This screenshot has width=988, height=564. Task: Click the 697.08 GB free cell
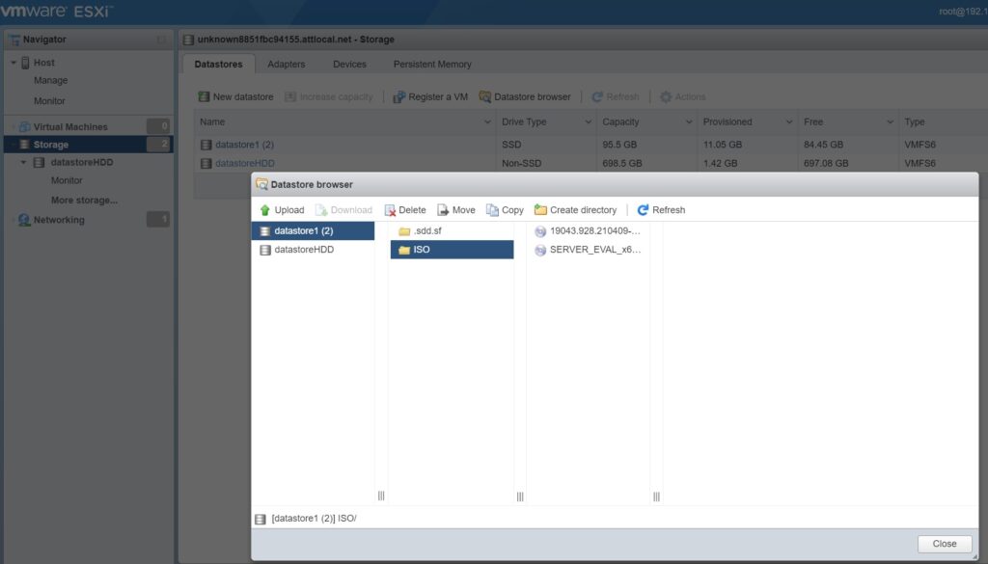pos(826,164)
